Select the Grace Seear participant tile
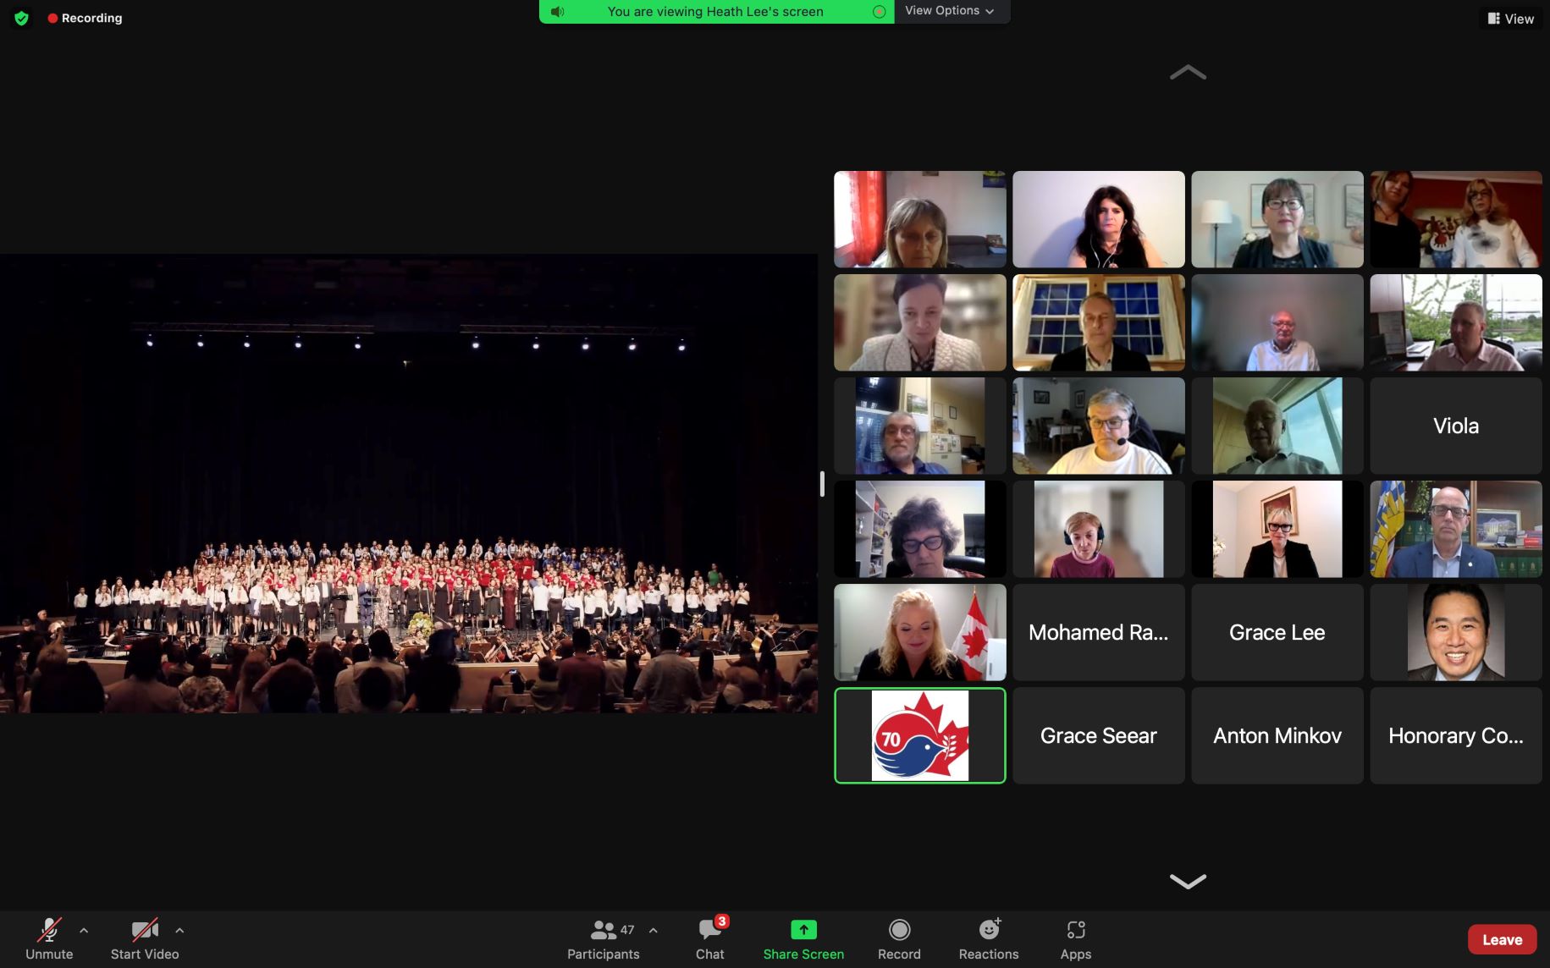The image size is (1550, 968). 1099,735
